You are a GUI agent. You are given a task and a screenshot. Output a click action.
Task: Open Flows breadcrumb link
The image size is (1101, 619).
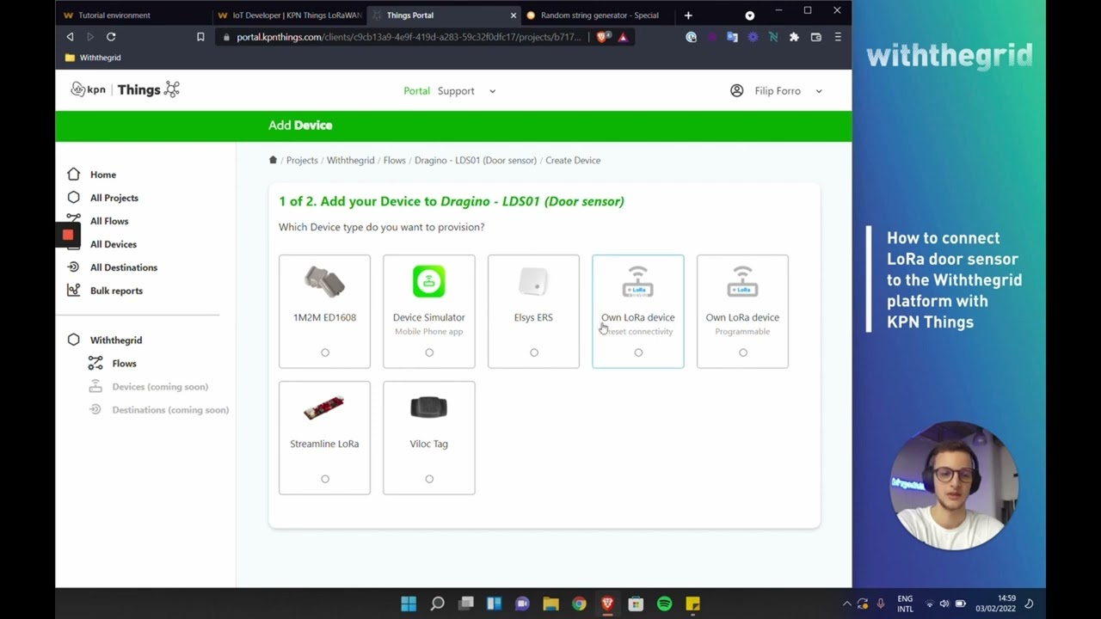394,160
